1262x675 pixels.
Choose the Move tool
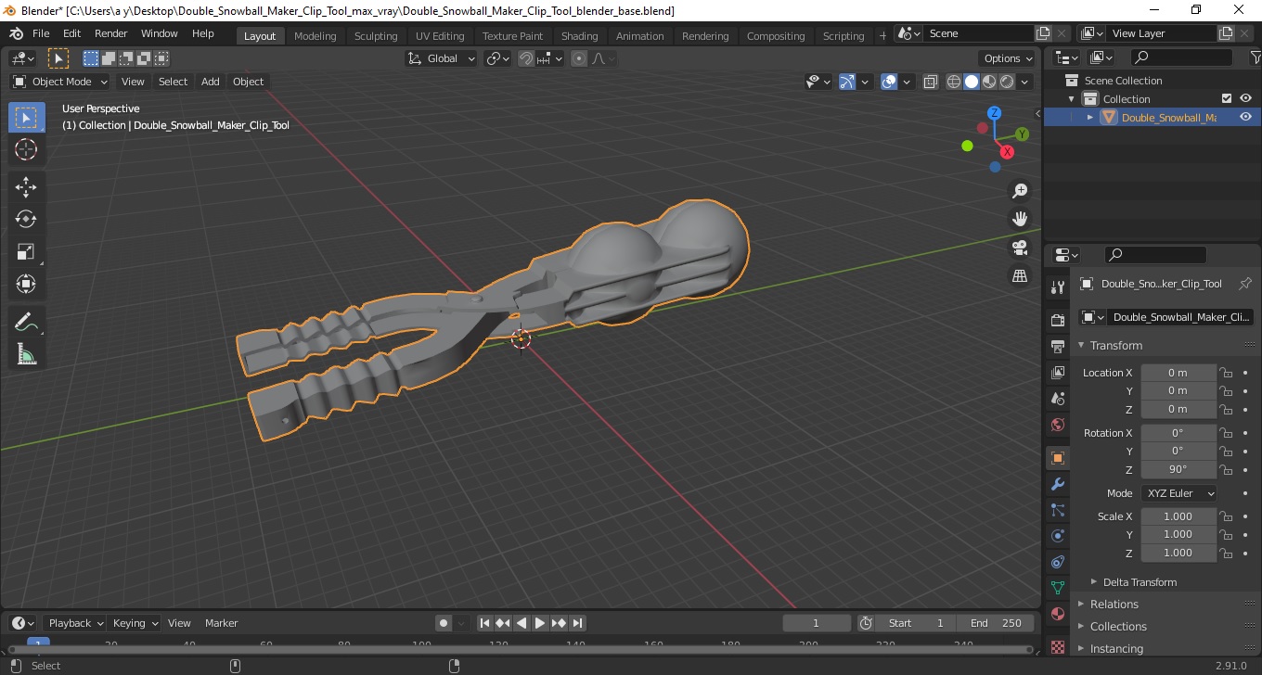pos(26,187)
